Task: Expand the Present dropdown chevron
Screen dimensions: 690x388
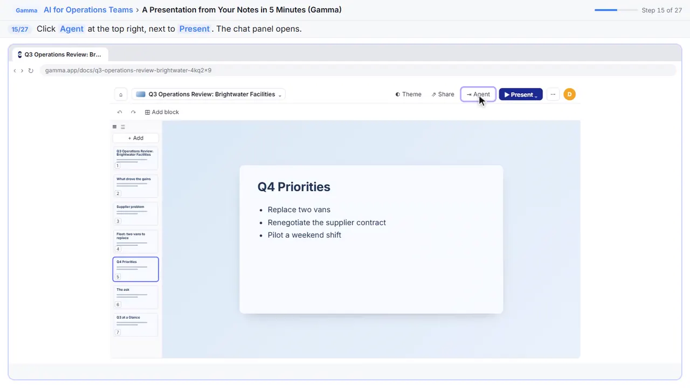Action: pyautogui.click(x=536, y=95)
